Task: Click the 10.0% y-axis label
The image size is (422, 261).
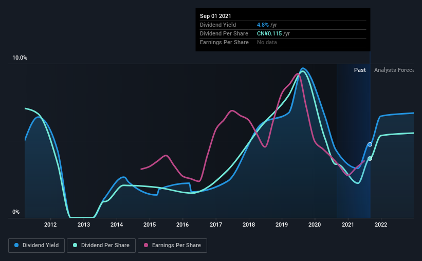Action: point(20,58)
